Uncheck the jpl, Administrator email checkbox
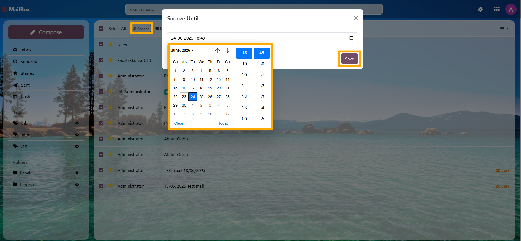 pos(102,92)
